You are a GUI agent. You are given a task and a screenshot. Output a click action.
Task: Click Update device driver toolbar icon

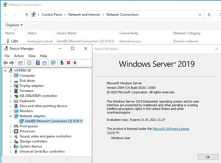[x=62, y=63]
